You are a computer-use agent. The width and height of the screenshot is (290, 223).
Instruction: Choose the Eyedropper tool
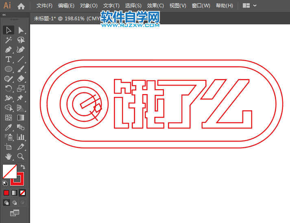coord(8,127)
